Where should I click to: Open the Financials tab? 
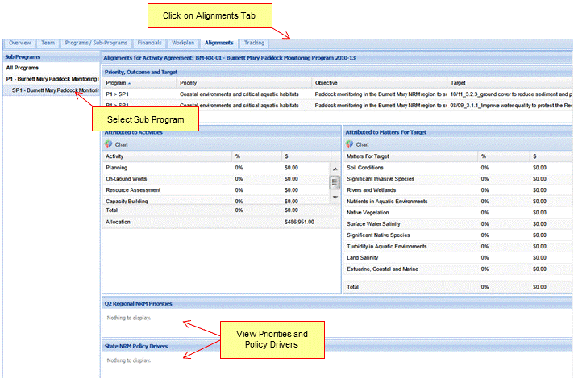pyautogui.click(x=150, y=43)
